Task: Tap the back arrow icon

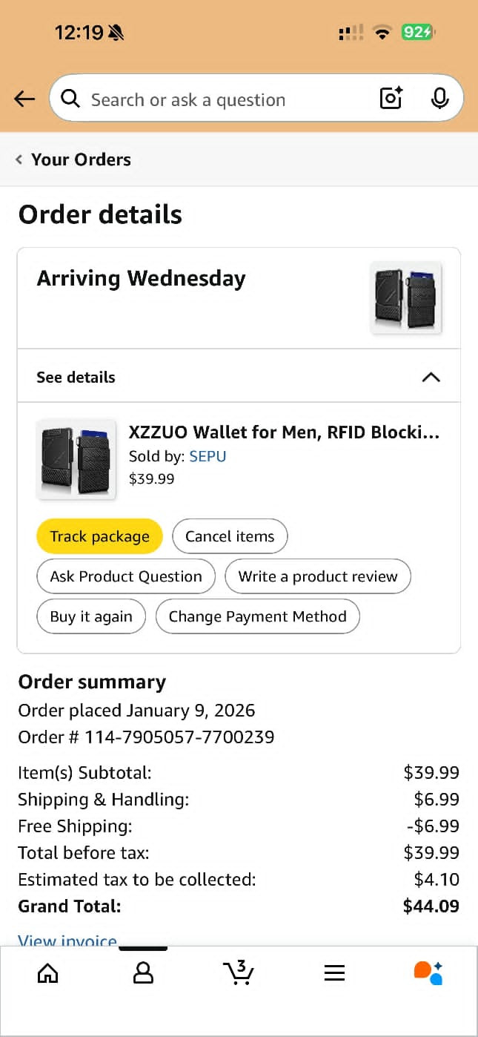Action: 24,99
